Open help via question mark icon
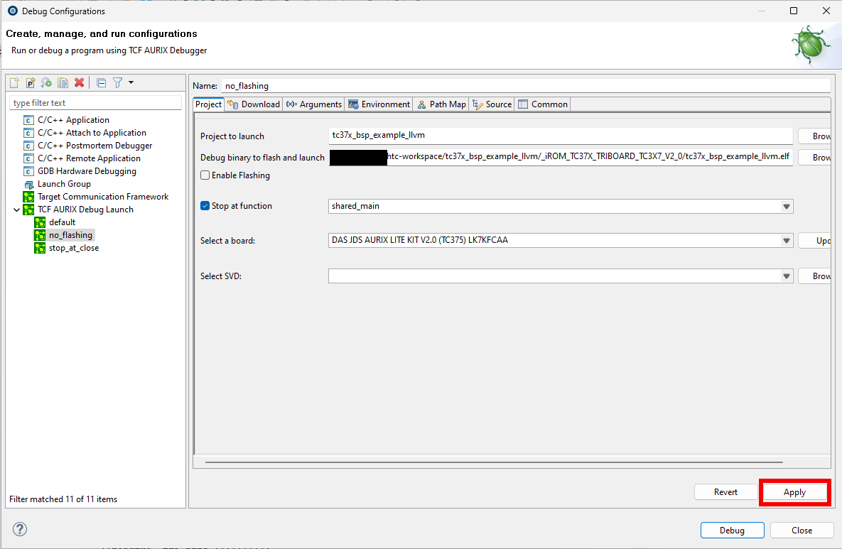This screenshot has height=549, width=842. (20, 529)
